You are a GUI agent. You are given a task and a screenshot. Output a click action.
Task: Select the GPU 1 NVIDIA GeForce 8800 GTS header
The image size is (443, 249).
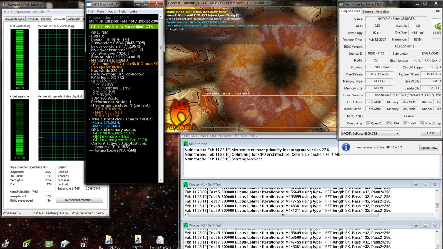[123, 27]
